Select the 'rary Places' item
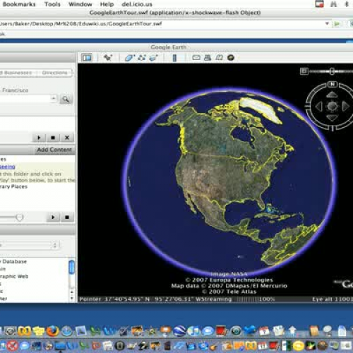Image resolution: width=353 pixels, height=353 pixels. (13, 186)
